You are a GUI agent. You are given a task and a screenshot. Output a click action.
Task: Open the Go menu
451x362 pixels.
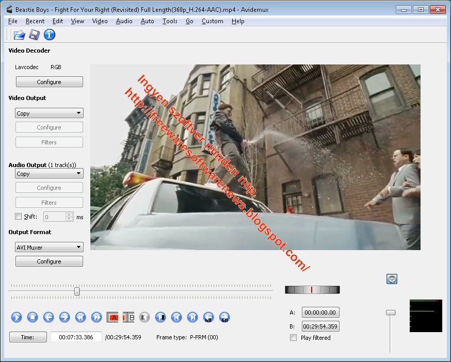tap(189, 21)
